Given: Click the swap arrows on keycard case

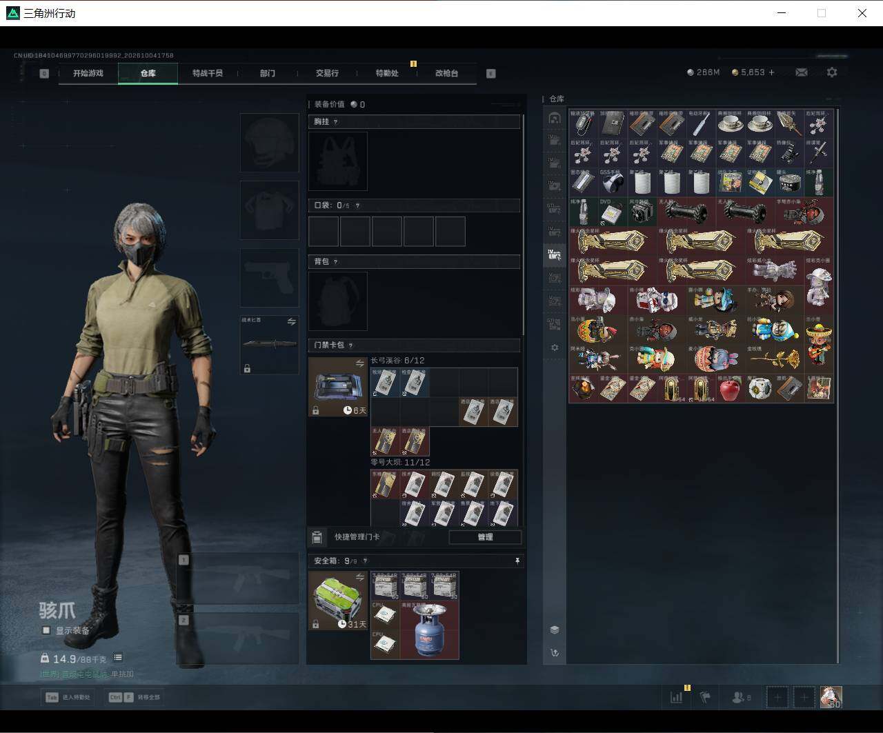Looking at the screenshot, I should [359, 363].
